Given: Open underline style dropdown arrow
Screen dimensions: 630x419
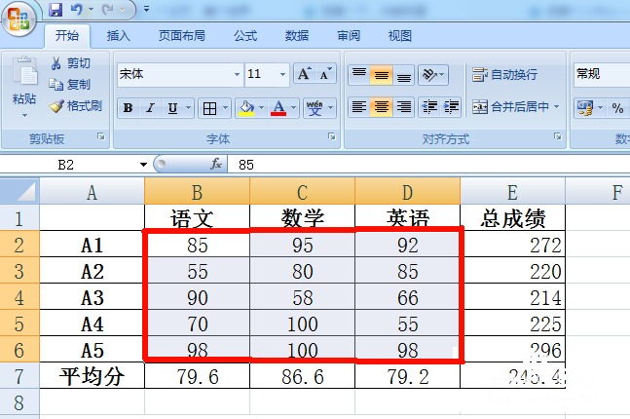Looking at the screenshot, I should (188, 108).
